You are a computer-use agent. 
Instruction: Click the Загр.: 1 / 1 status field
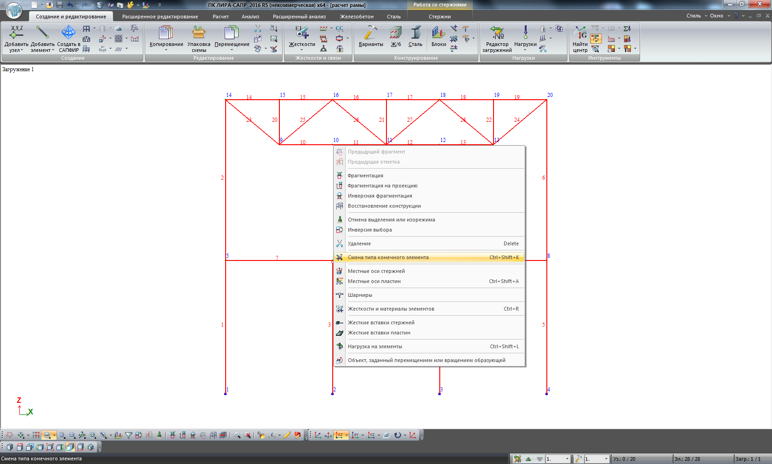[x=752, y=458]
